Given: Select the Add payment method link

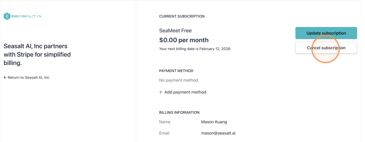Looking at the screenshot, I should click(185, 92).
